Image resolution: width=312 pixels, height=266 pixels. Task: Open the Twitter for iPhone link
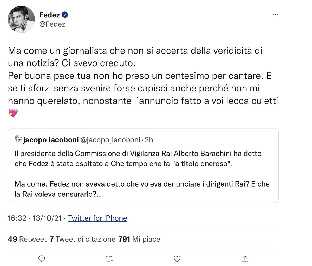coord(97,218)
